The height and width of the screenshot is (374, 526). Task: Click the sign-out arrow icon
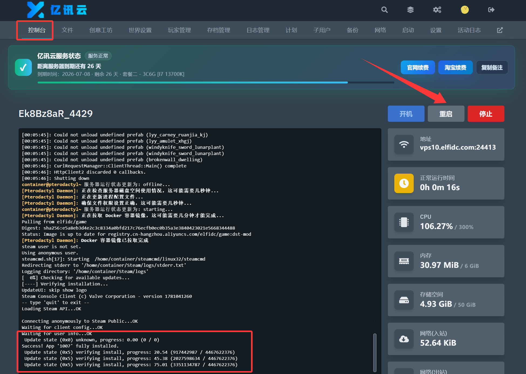[x=491, y=10]
